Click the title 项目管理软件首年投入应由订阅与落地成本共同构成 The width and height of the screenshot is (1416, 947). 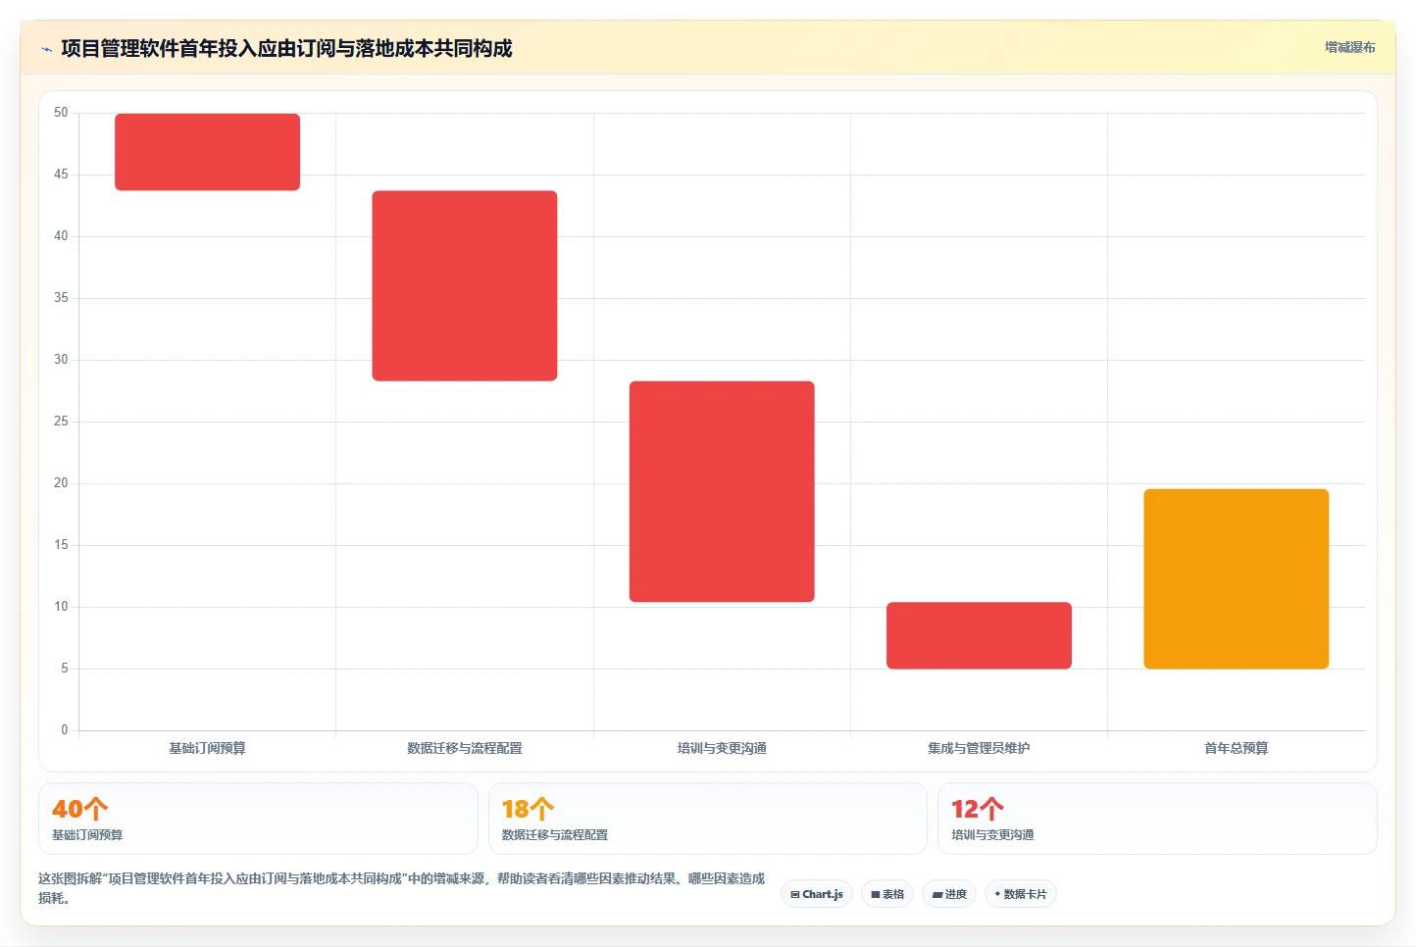pos(286,48)
